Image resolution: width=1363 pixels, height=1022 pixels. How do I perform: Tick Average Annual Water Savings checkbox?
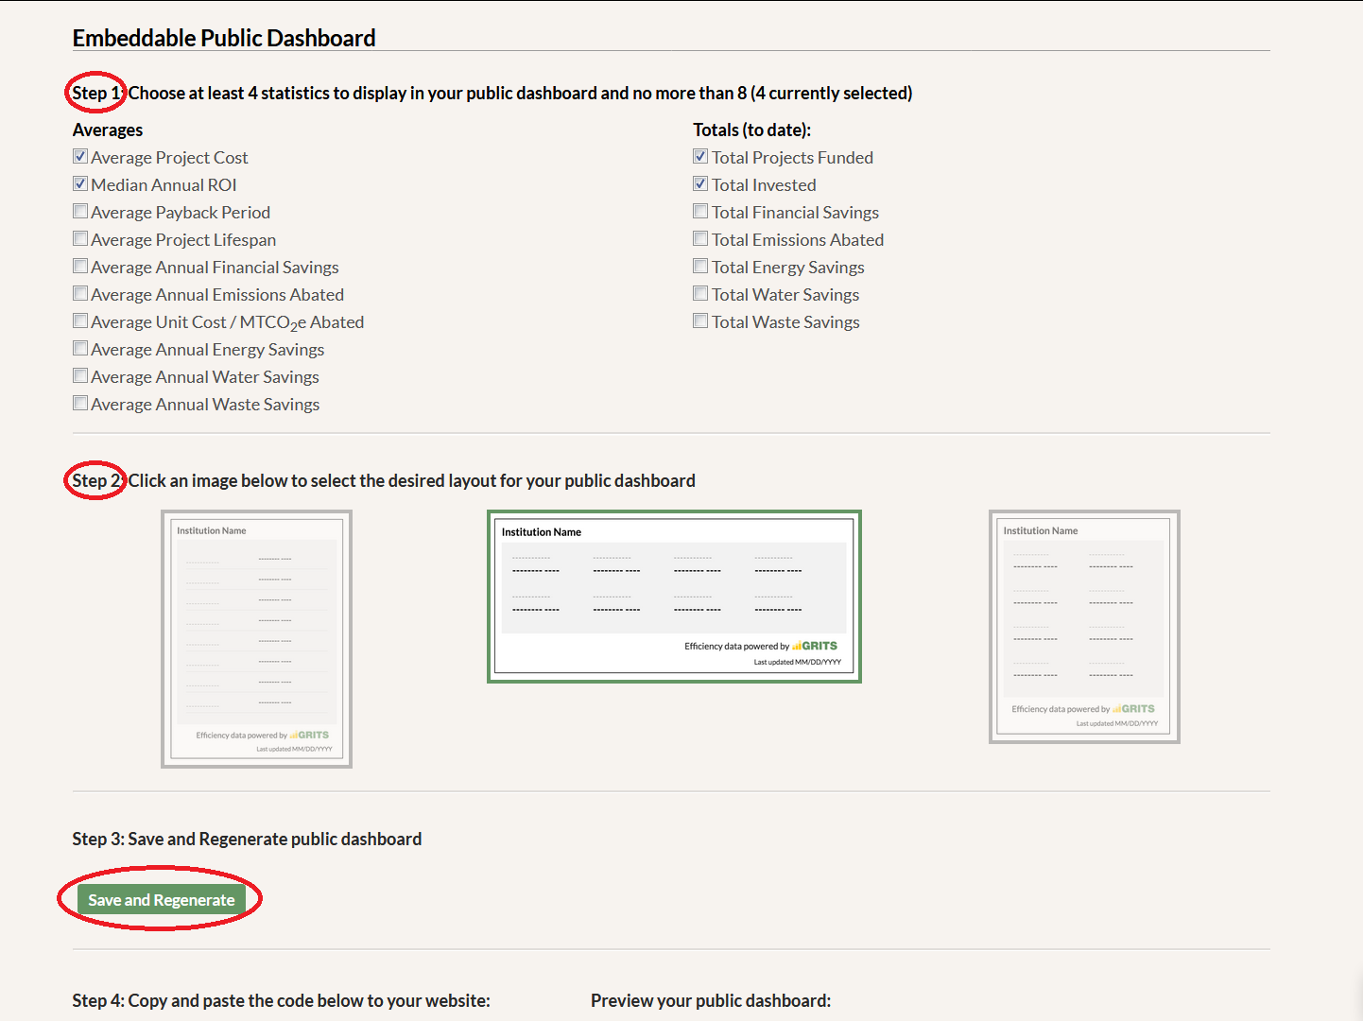point(80,376)
